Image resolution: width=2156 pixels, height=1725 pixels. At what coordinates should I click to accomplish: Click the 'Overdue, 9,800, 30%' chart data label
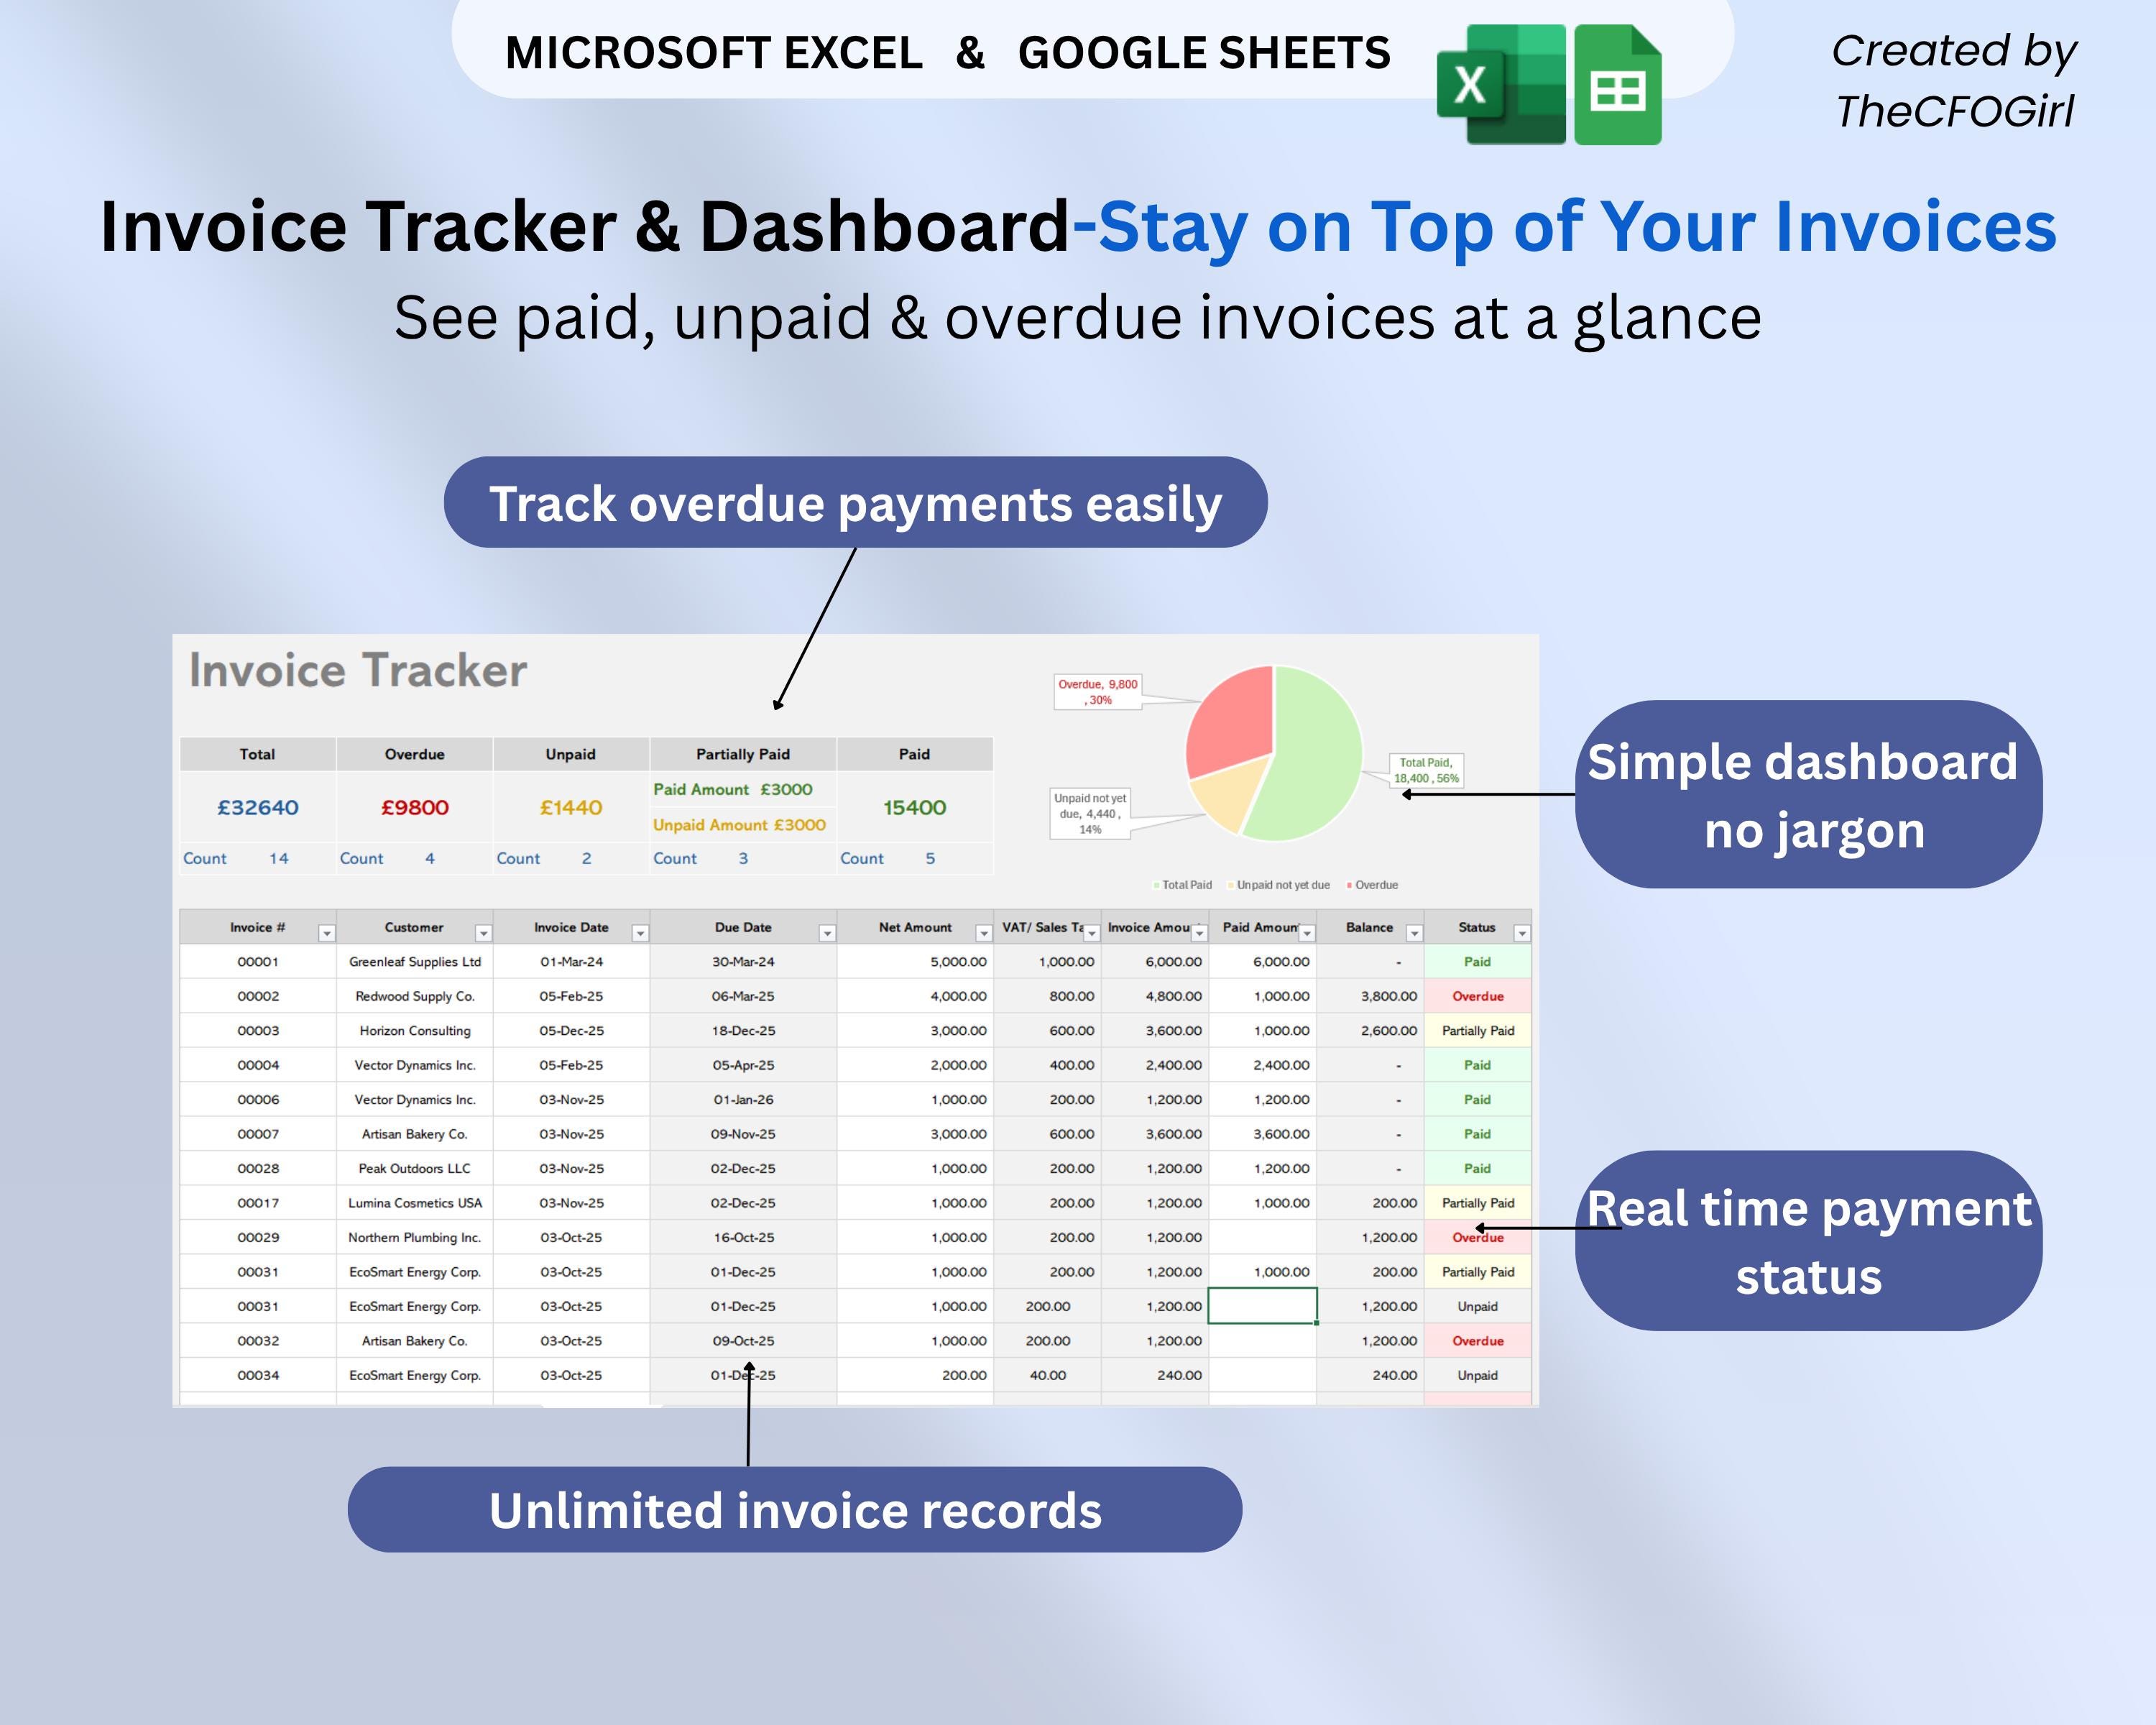[1098, 692]
